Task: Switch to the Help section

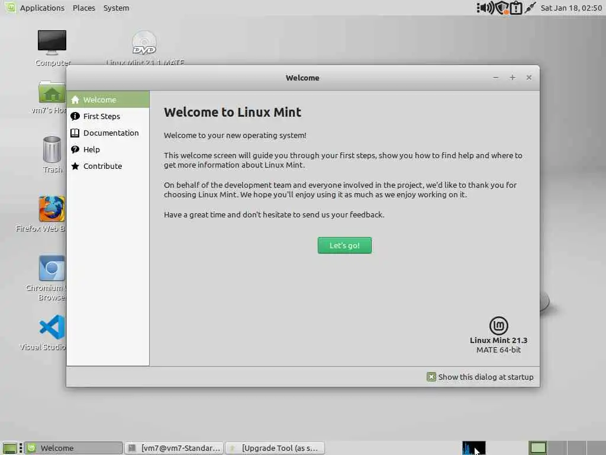Action: click(108, 149)
